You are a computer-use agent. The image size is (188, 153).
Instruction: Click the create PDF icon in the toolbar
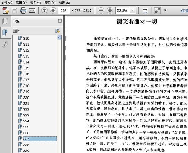[5, 10]
